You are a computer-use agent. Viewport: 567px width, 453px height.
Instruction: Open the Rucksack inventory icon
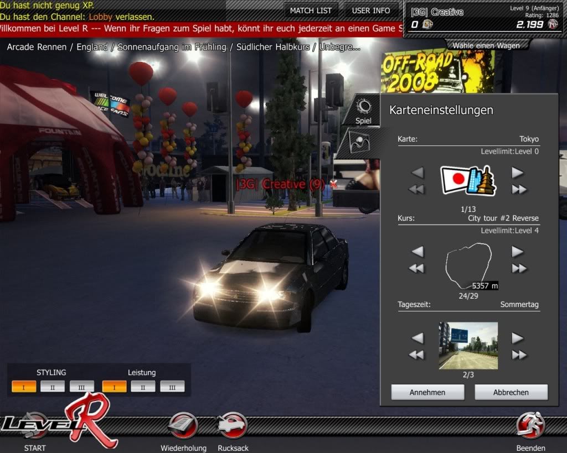pos(233,426)
